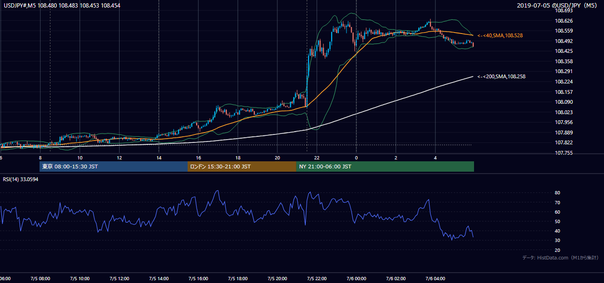Screen dimensions: 604x283
Task: Click the 7/5 12:00 time axis label
Action: tap(119, 279)
